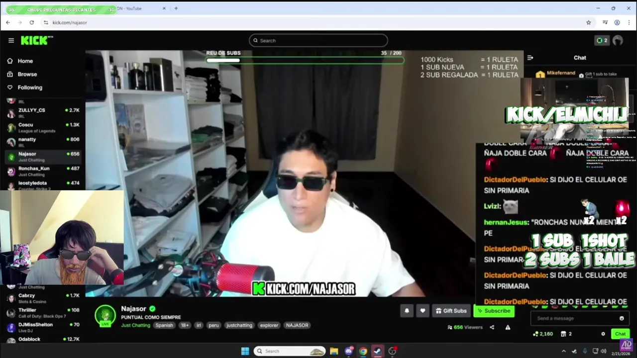This screenshot has width=637, height=358.
Task: Click the Gift Subs button
Action: tap(451, 311)
